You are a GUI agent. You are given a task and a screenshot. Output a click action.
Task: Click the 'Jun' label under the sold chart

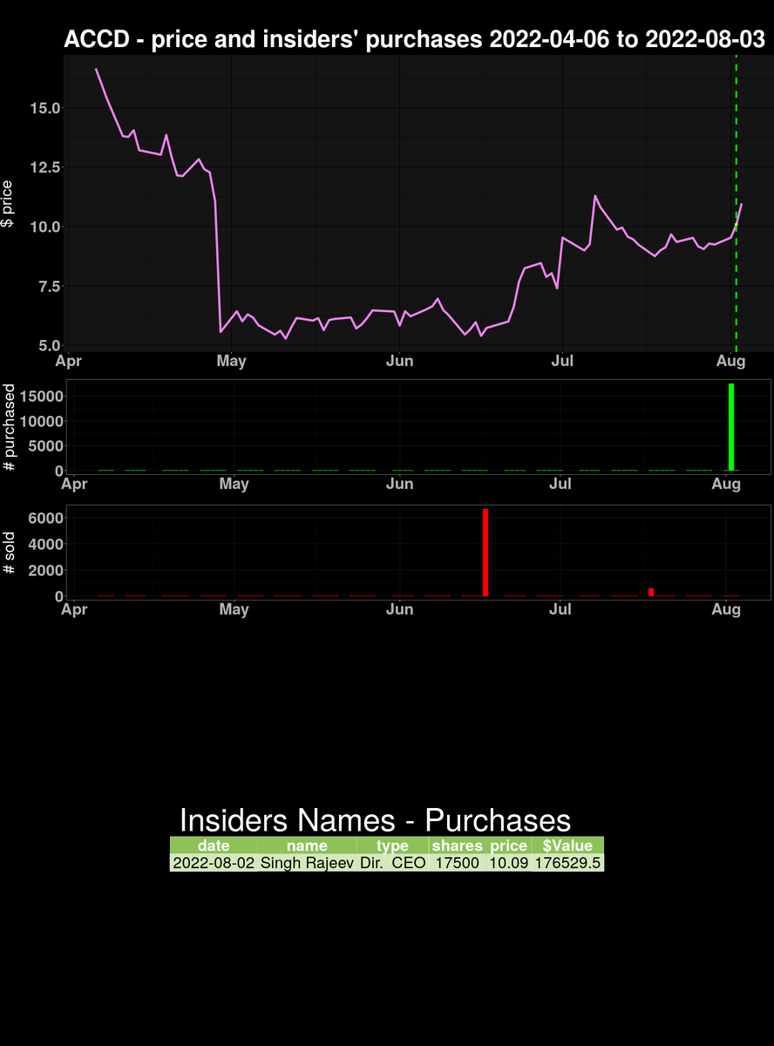pos(399,609)
